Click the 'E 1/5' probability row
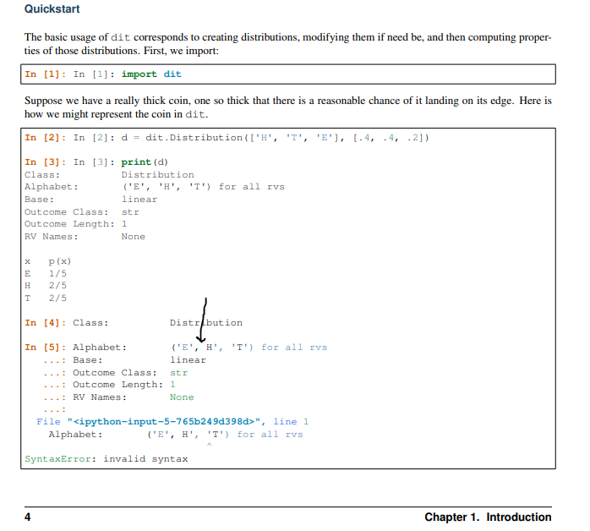The image size is (590, 531). [46, 274]
